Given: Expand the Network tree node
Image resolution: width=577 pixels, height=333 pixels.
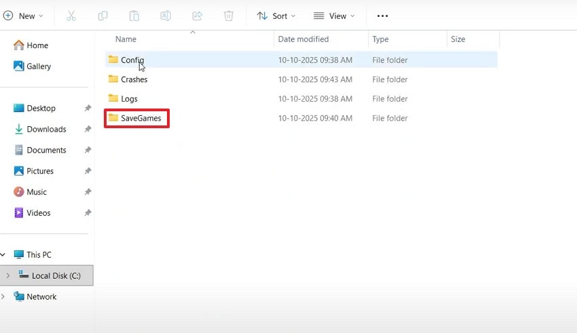Looking at the screenshot, I should pyautogui.click(x=3, y=296).
